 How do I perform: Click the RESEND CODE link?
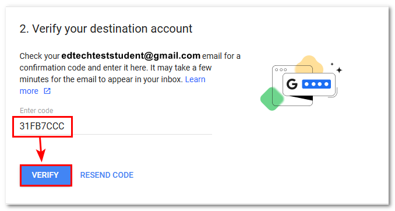[107, 175]
